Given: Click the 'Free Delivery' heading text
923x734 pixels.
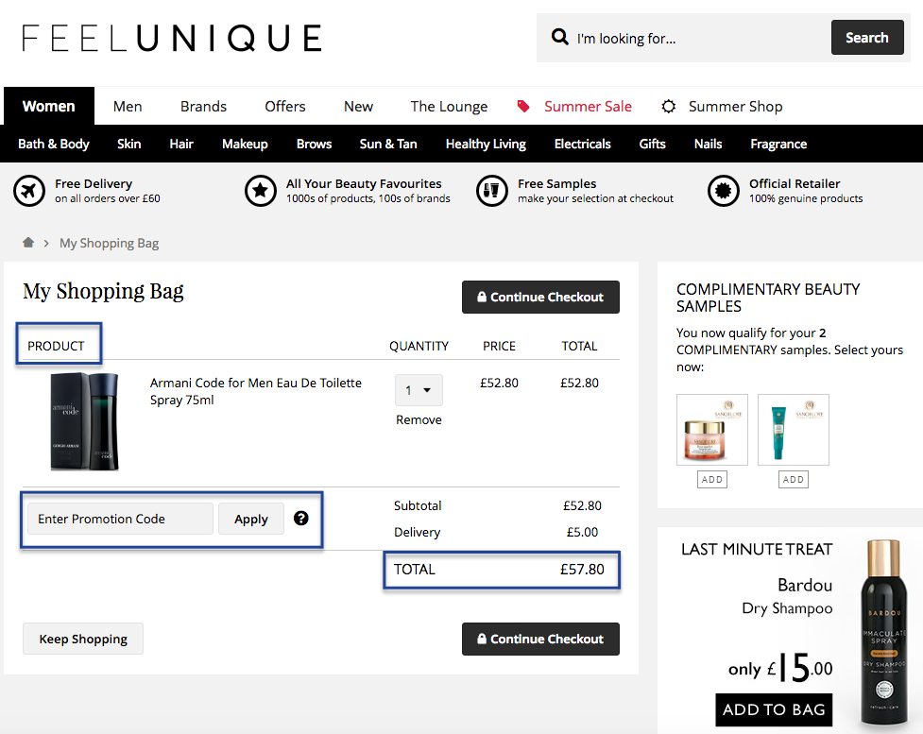Looking at the screenshot, I should [94, 183].
